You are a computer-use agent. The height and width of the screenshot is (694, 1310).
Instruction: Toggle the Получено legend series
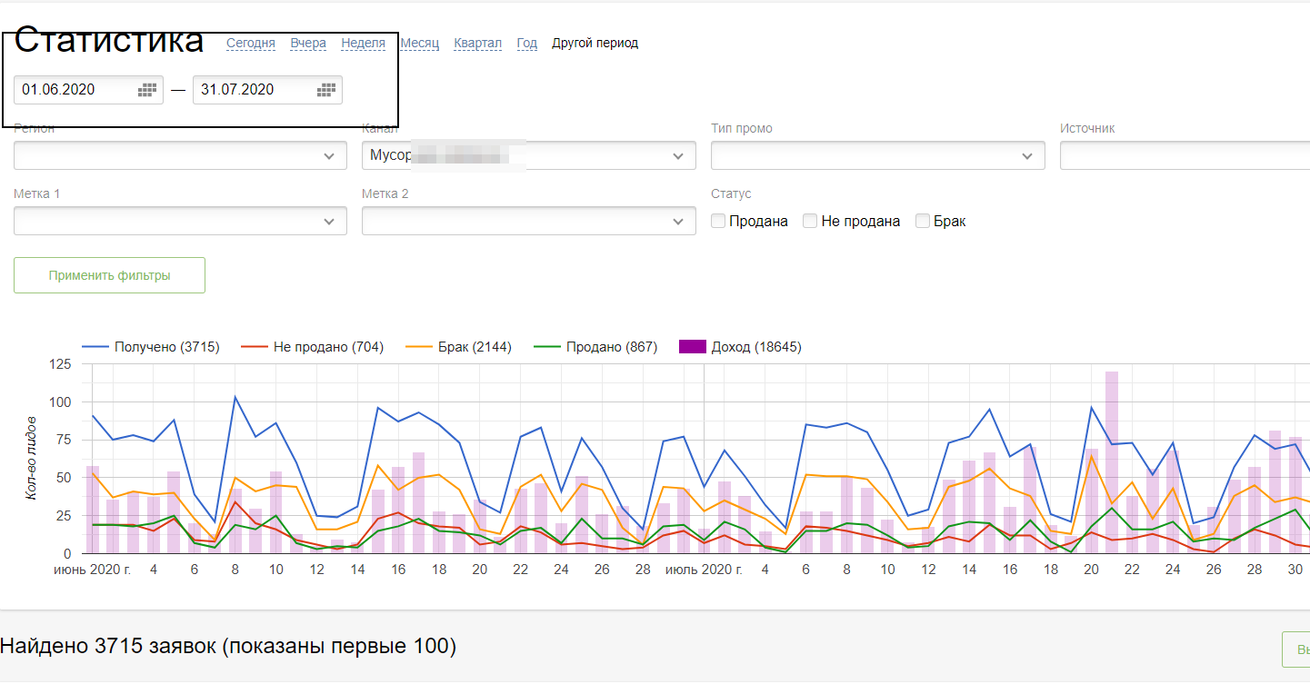[x=151, y=347]
